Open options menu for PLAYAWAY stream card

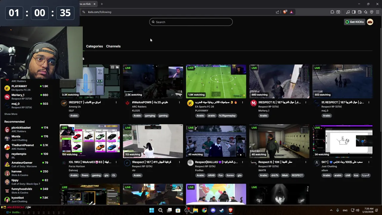coord(242,102)
